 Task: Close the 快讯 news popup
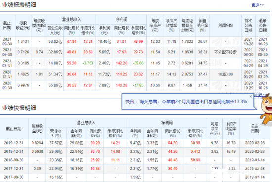[251, 96]
